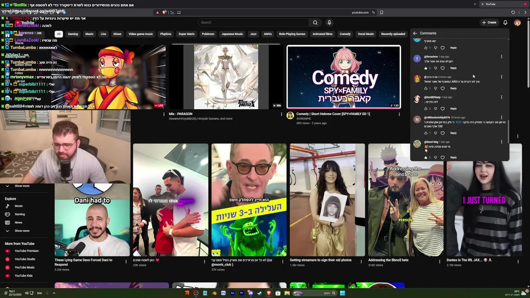This screenshot has height=298, width=530.
Task: Open Comedy SPY×FAMILY video thumbnail
Action: [x=344, y=77]
